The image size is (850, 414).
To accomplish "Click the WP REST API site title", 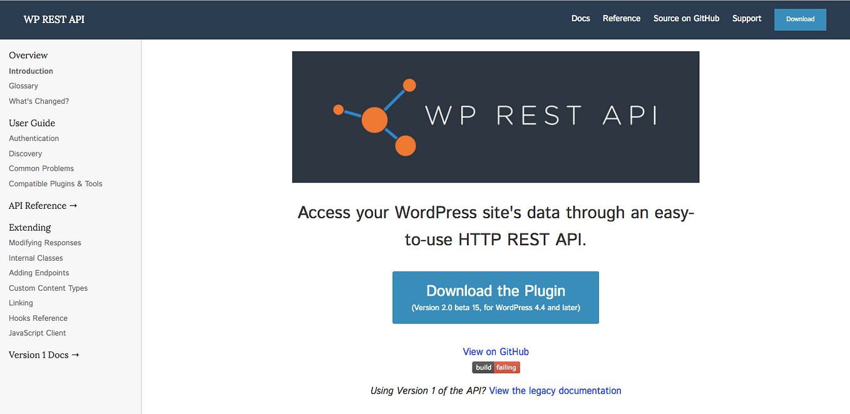I will [x=54, y=19].
